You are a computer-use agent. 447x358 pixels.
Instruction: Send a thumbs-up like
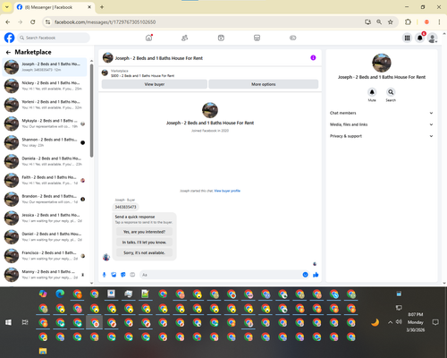point(316,275)
